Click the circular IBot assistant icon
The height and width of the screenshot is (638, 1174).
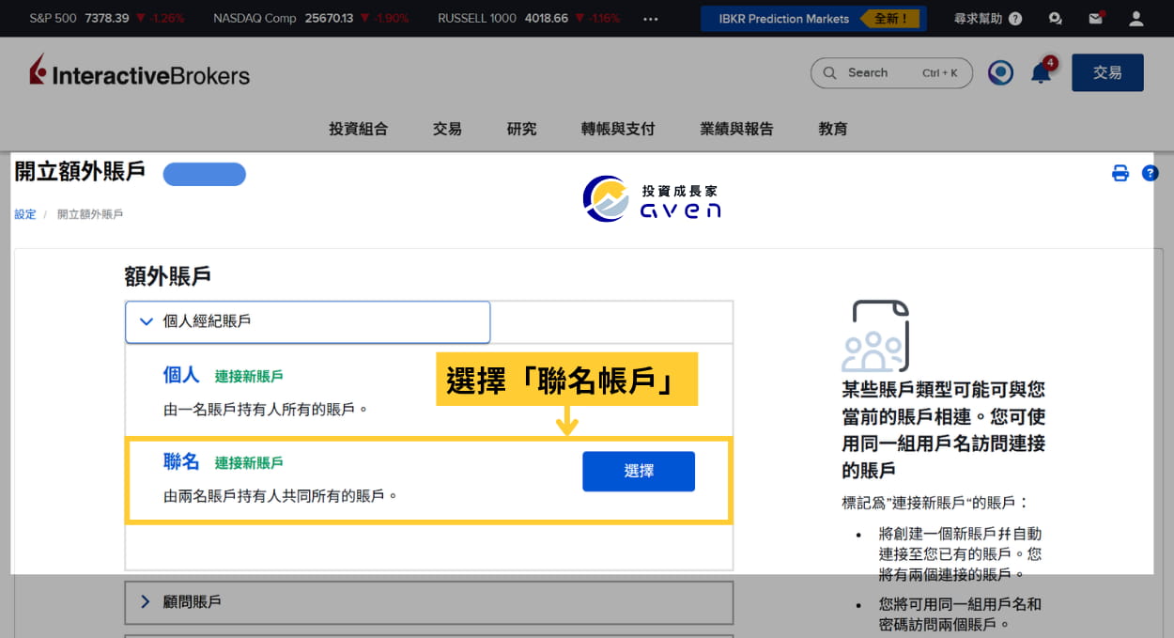[1000, 72]
